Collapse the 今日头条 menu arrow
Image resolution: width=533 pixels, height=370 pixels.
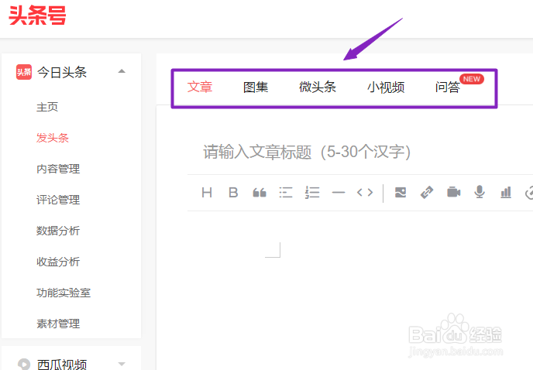pyautogui.click(x=122, y=71)
